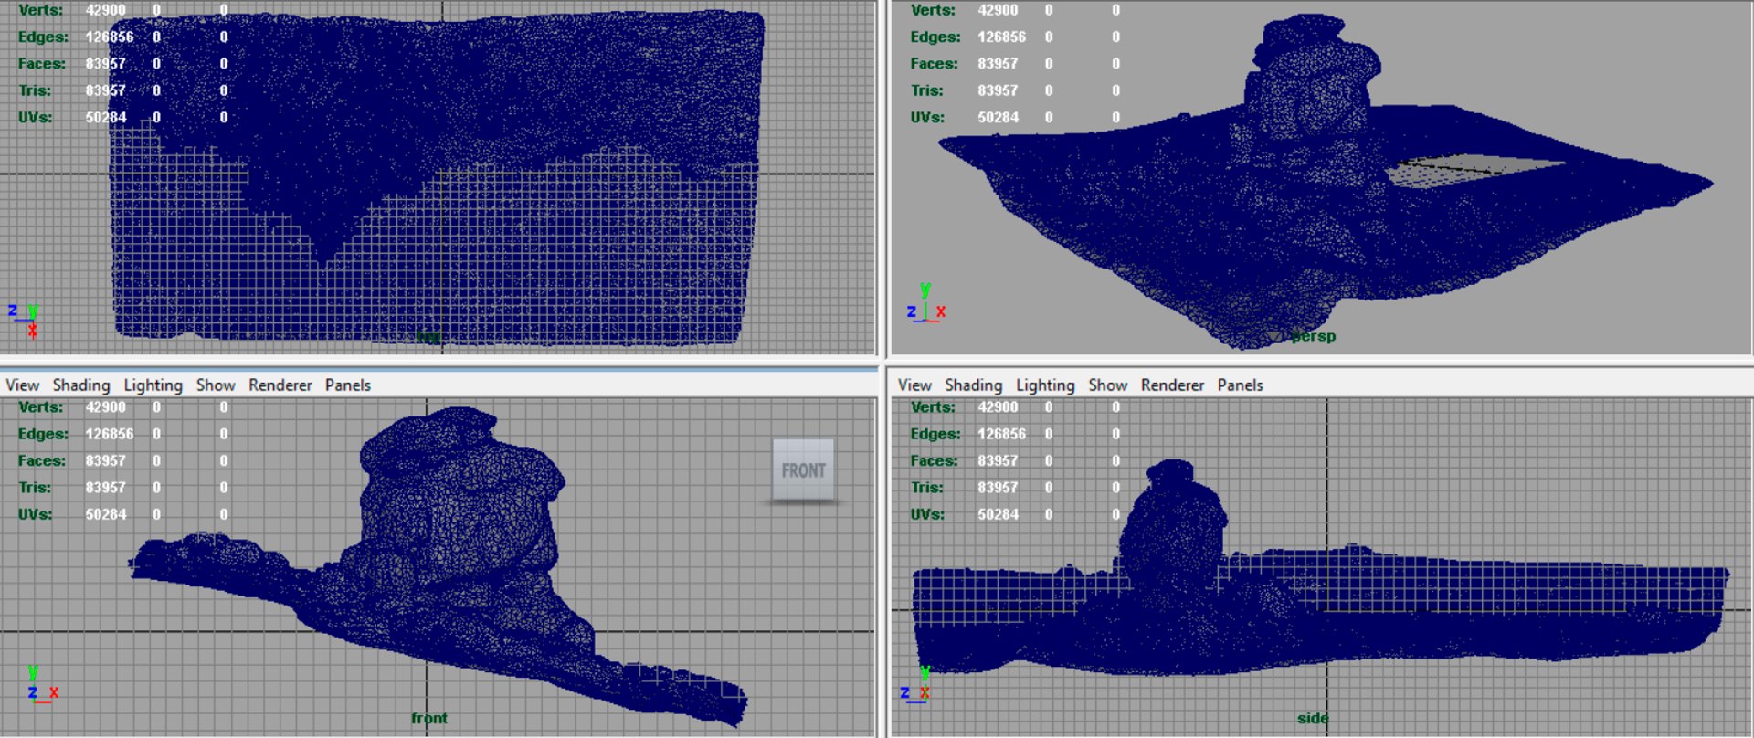Click the UVs count 50284 in the side viewport
This screenshot has width=1754, height=738.
pyautogui.click(x=998, y=514)
